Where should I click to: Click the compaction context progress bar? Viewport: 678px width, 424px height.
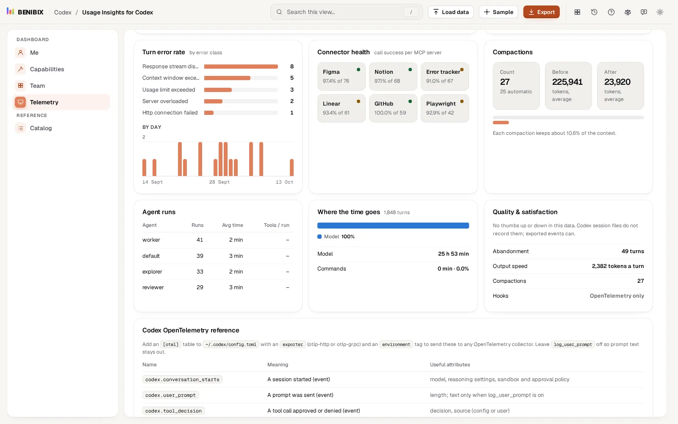tap(568, 117)
